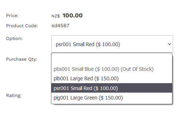Click the NZ$ currency symbol
Image resolution: width=183 pixels, height=138 pixels.
(x=56, y=16)
